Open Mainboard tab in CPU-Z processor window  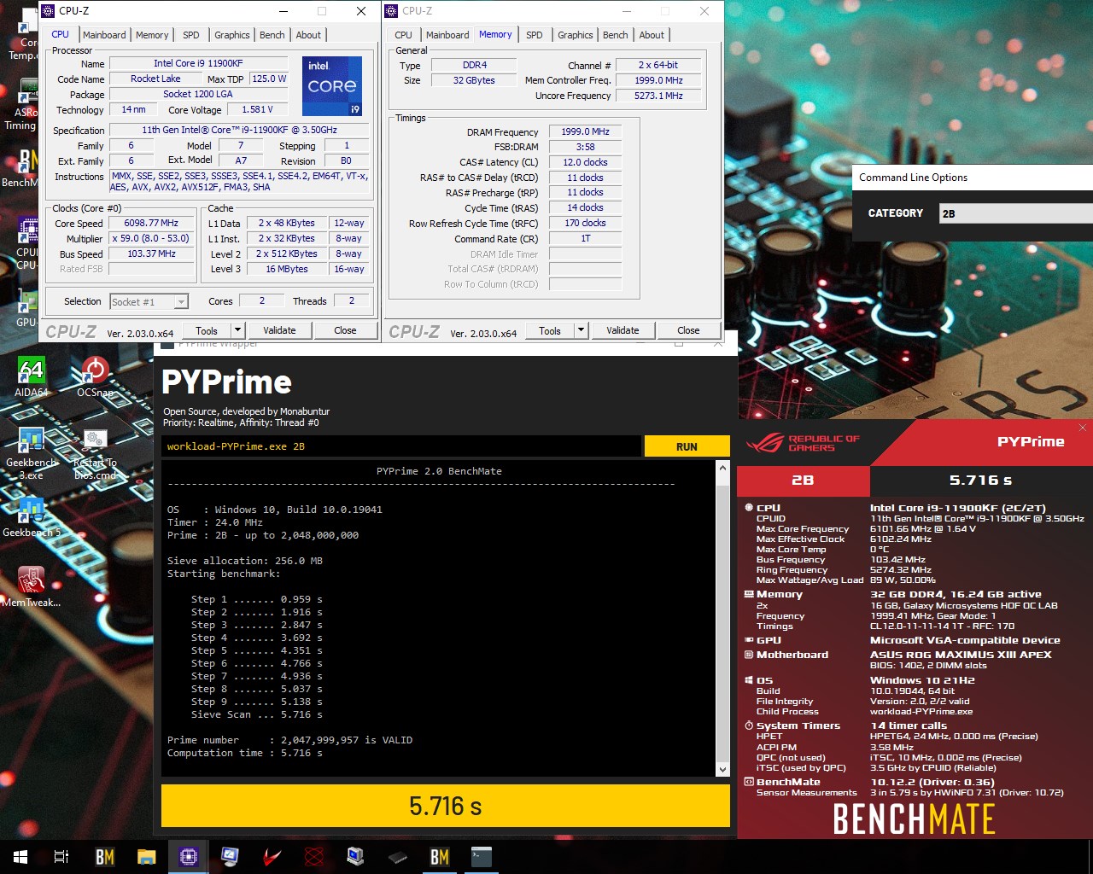click(104, 35)
